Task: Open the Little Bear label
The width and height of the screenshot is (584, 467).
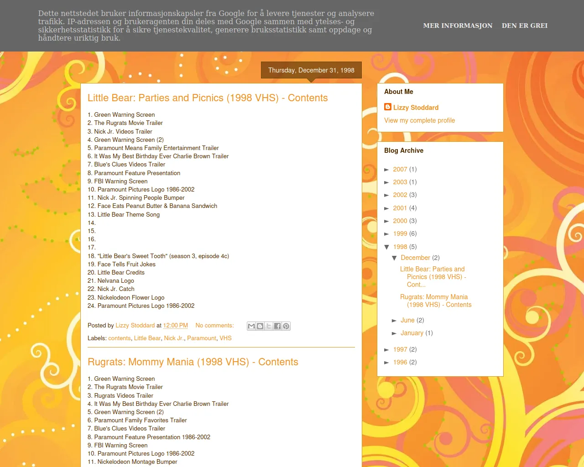Action: click(x=147, y=338)
